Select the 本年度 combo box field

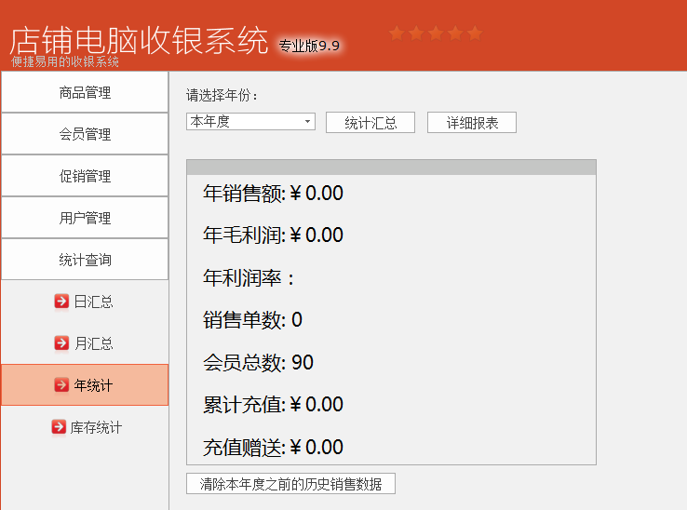(x=250, y=121)
